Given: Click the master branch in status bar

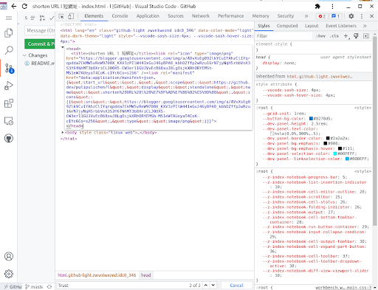Looking at the screenshot, I should [35, 287].
